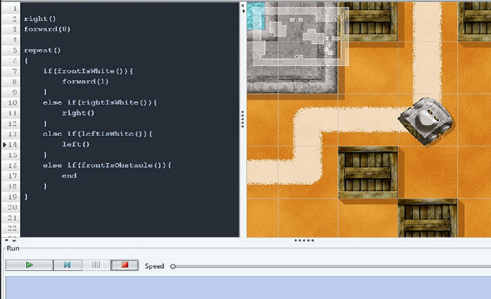Click the robot on the map
Screen dimensions: 491x299
pos(426,121)
